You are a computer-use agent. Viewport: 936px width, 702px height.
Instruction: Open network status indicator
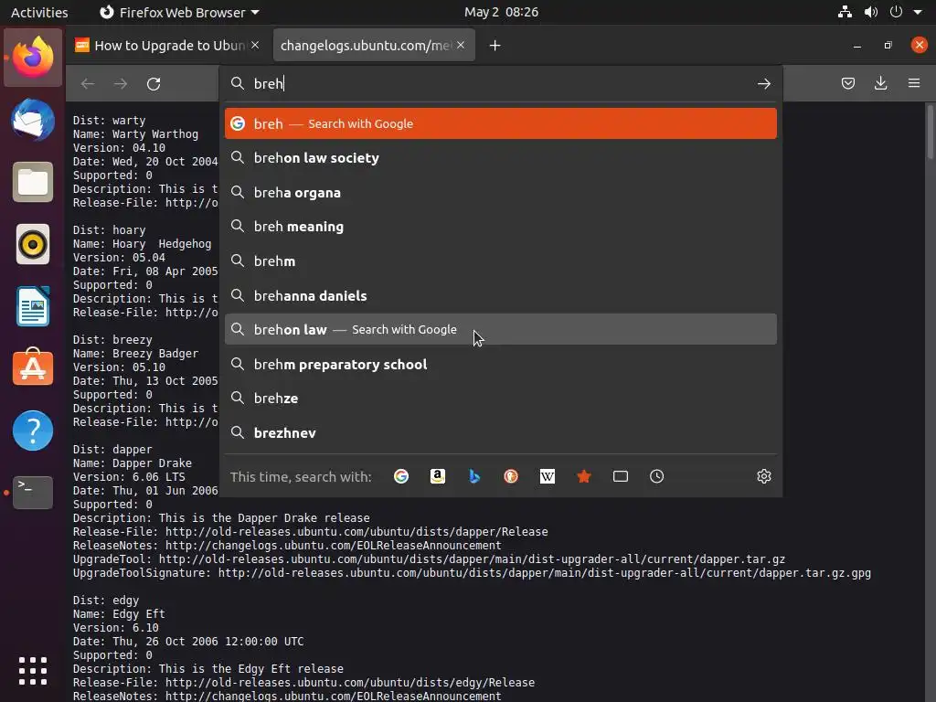[845, 12]
